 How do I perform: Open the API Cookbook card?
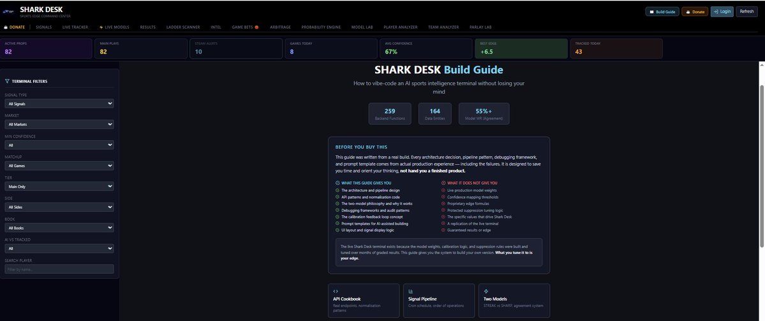(x=364, y=301)
